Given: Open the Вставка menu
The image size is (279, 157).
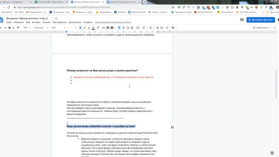Looking at the screenshot, I should [36, 22].
